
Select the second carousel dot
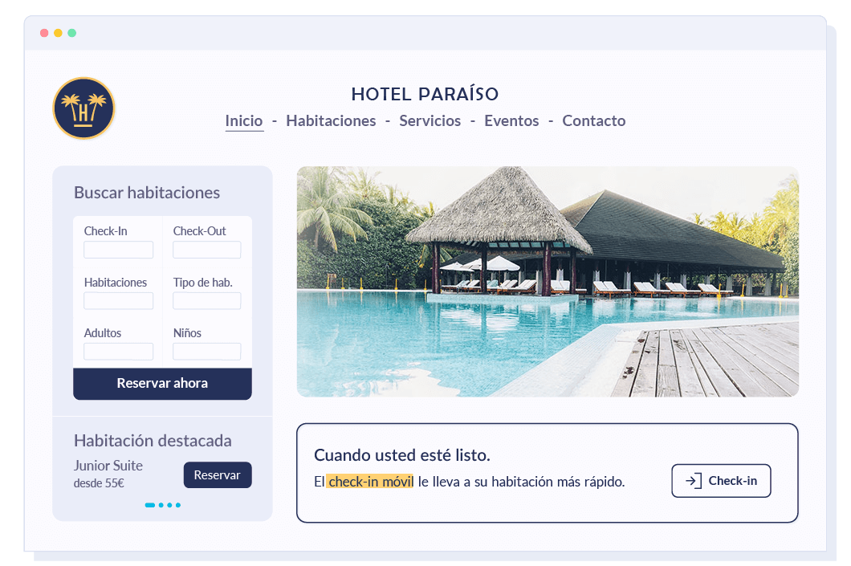point(161,505)
